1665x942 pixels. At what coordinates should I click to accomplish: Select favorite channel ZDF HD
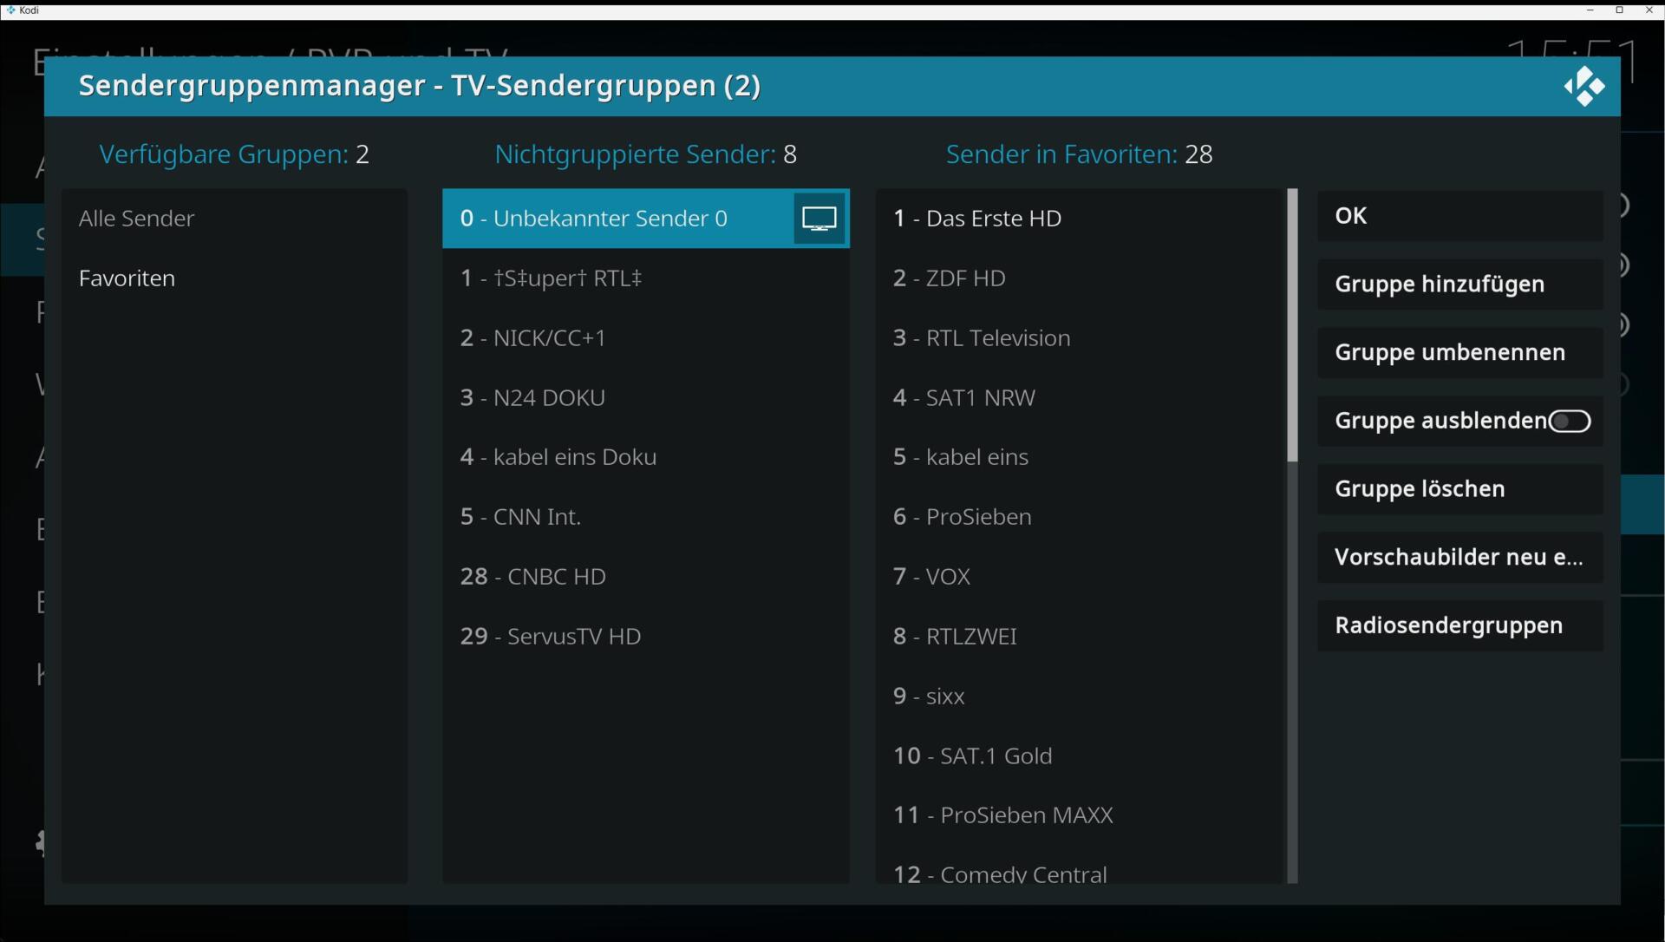point(1080,278)
